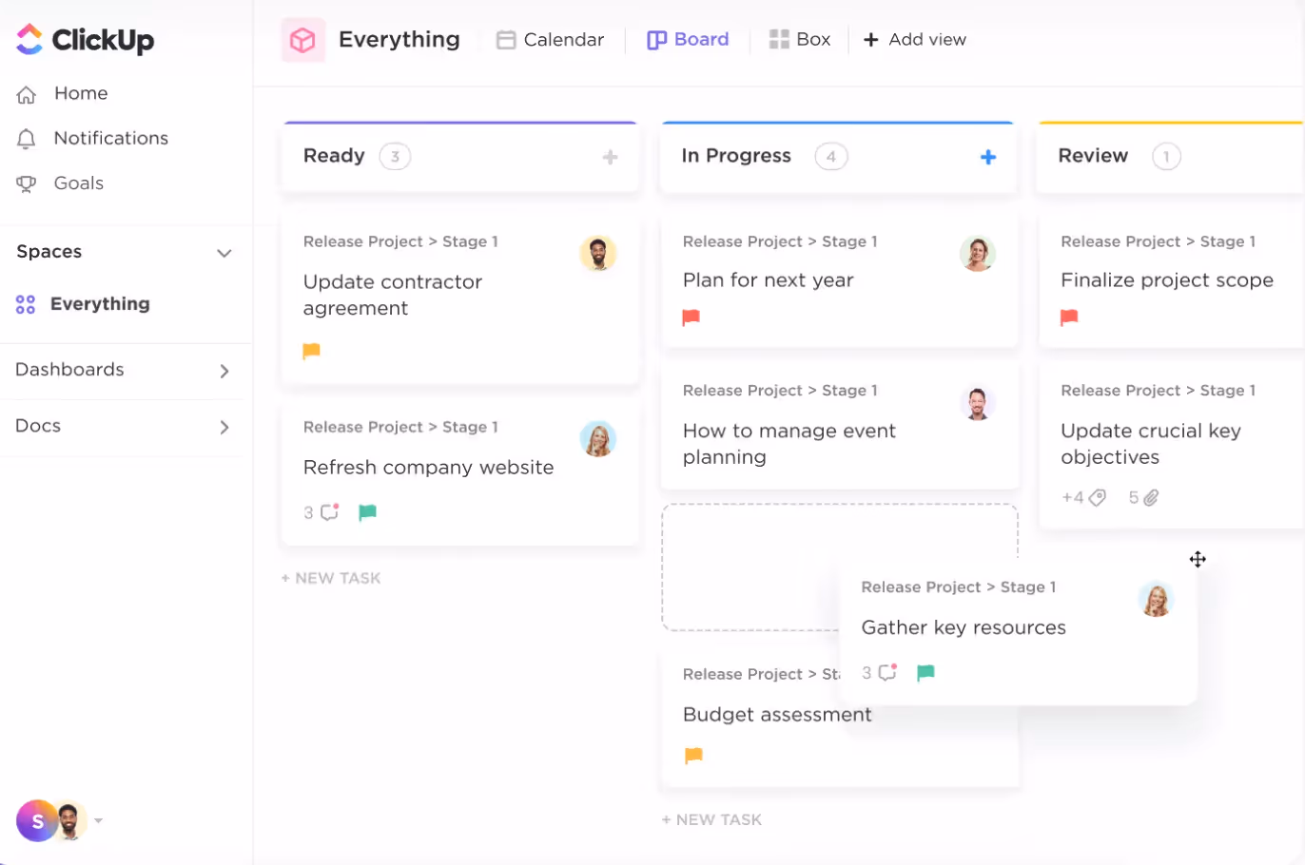1305x865 pixels.
Task: Open the Finalize project scope card
Action: tap(1172, 280)
